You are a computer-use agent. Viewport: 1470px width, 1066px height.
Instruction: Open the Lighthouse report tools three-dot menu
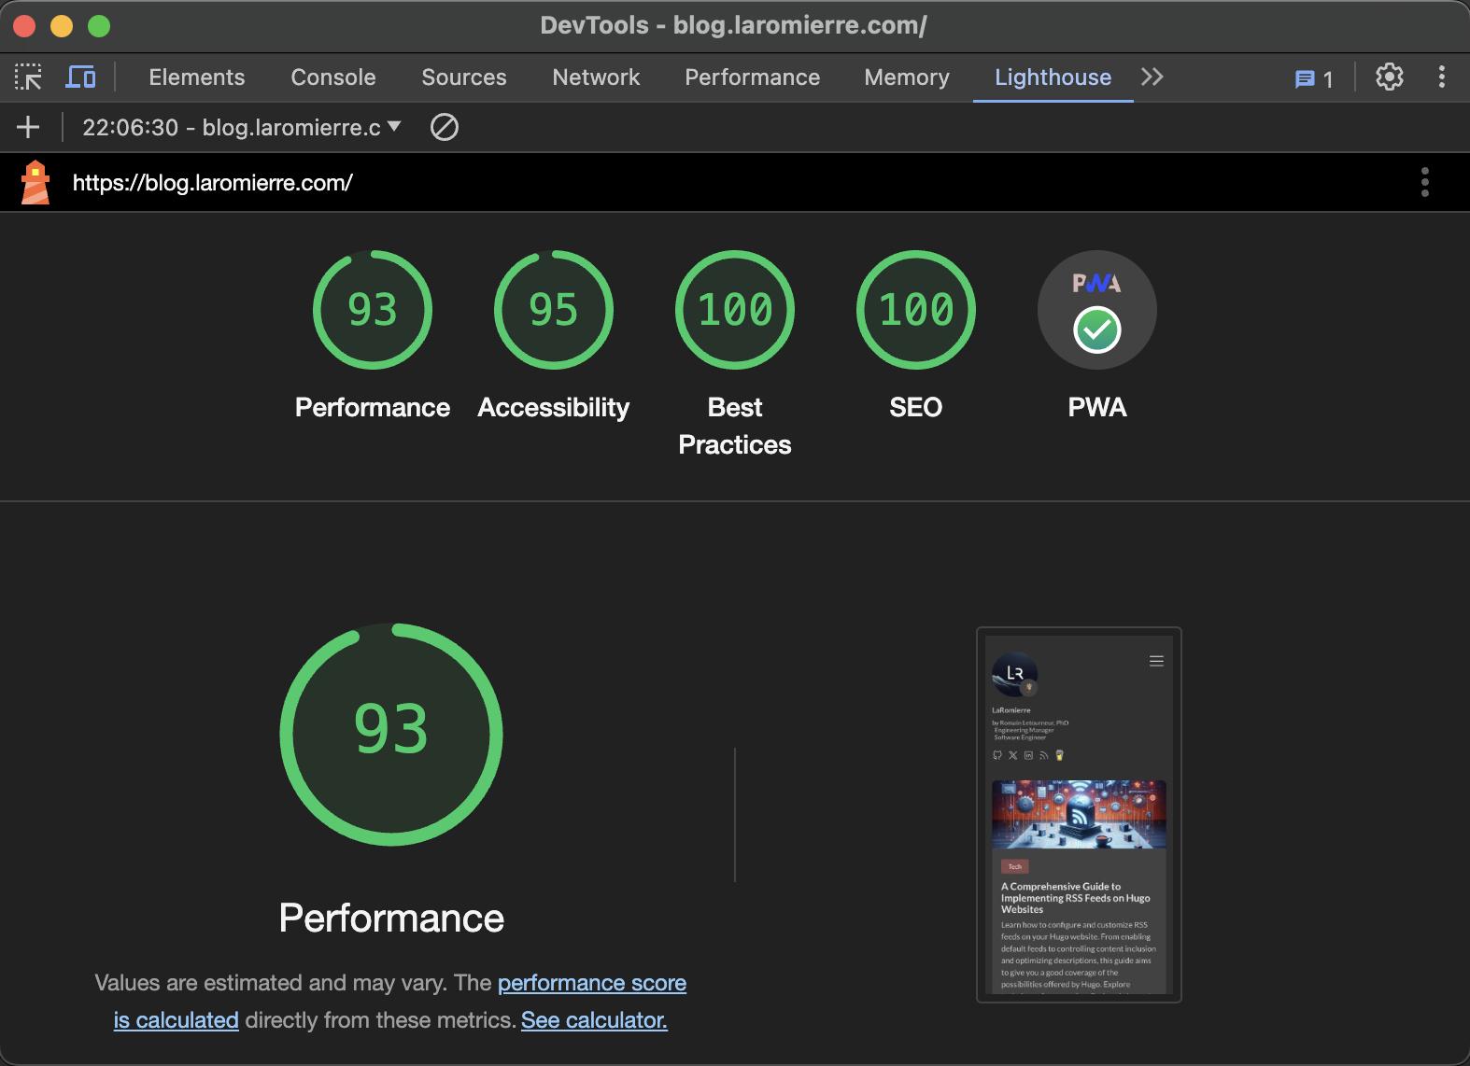1425,182
